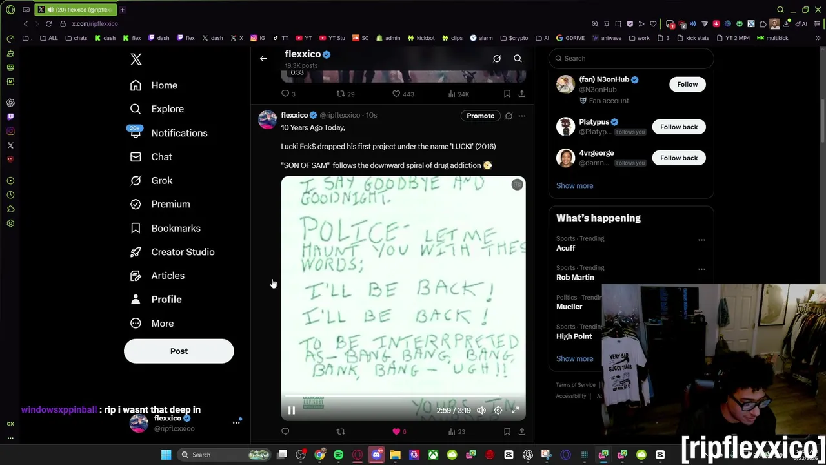Bookmark the Lucki post
The width and height of the screenshot is (826, 465).
[x=507, y=431]
